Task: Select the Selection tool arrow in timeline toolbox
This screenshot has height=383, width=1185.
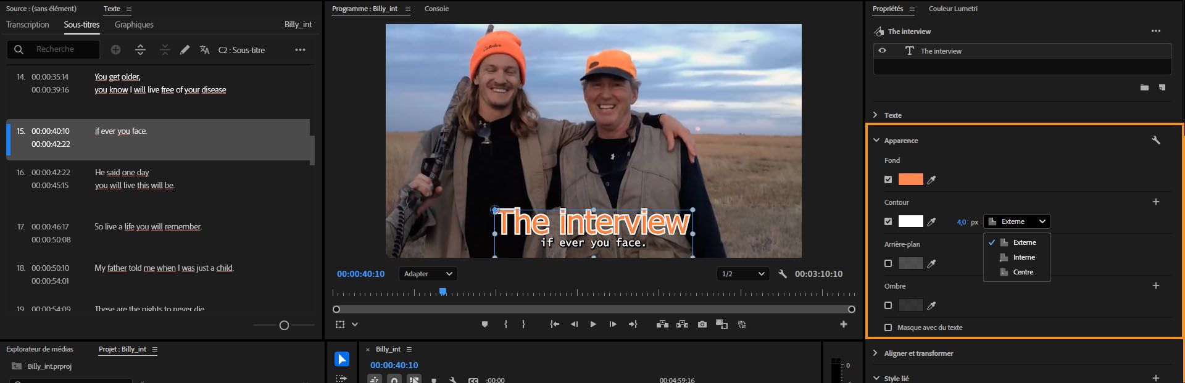Action: (342, 359)
